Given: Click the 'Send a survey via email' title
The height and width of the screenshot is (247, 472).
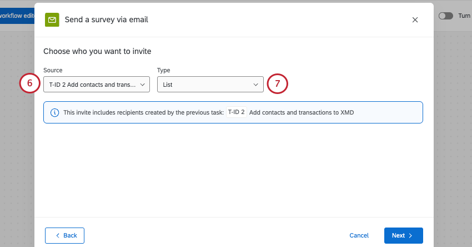Looking at the screenshot, I should [106, 20].
